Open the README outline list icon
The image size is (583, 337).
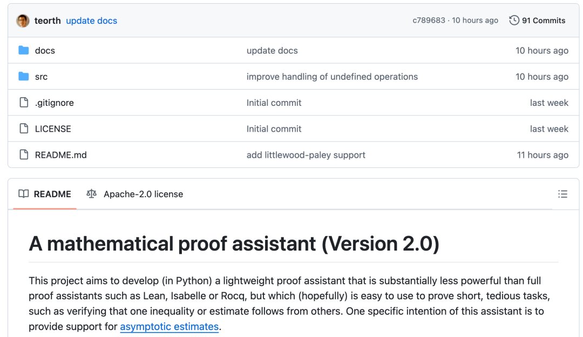tap(562, 194)
